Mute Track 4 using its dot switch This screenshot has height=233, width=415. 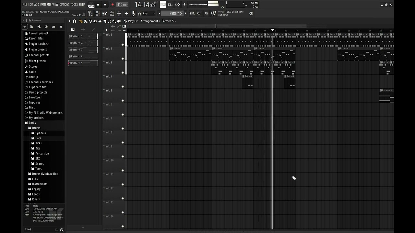123,86
